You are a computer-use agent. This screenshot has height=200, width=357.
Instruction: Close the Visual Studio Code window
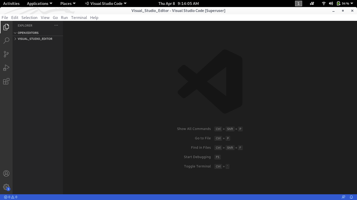coord(352,11)
